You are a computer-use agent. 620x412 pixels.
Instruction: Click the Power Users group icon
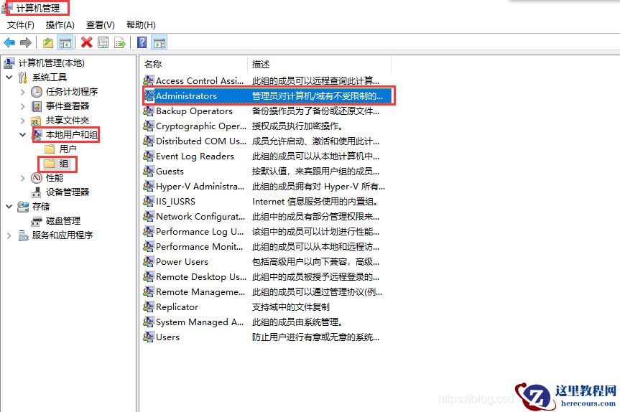point(149,261)
